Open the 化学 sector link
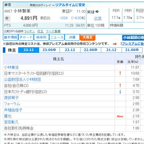Image resolution: width=144 pixels, height=144 pixels. click(x=98, y=18)
